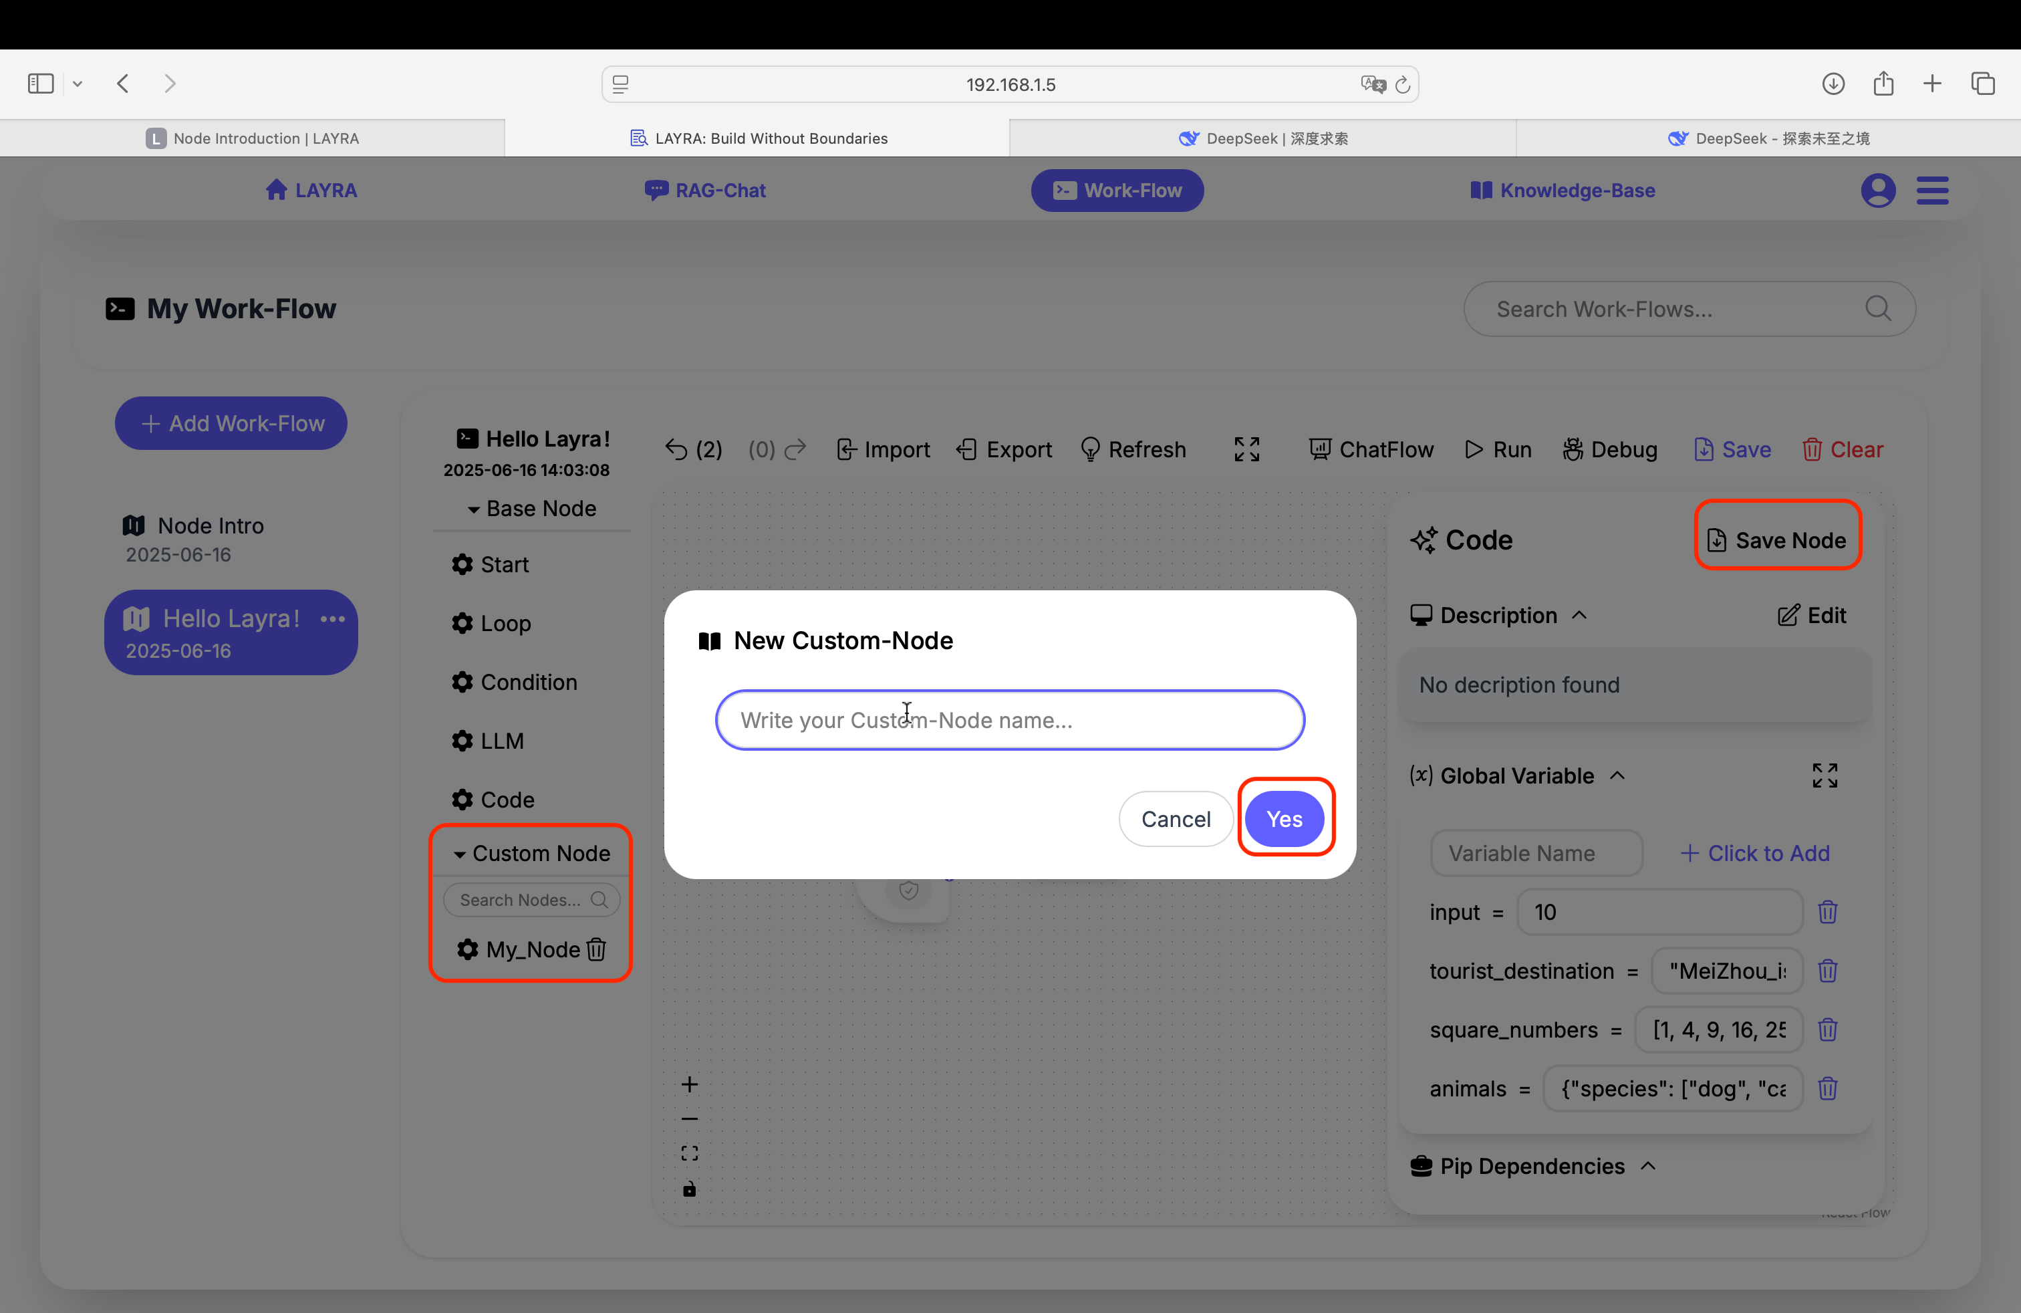
Task: Reload the browser page
Action: pyautogui.click(x=1403, y=84)
